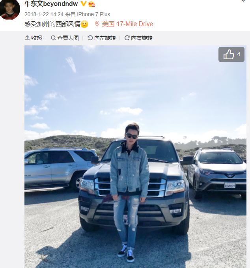Expand the post options chevron at top right

coord(243,1)
